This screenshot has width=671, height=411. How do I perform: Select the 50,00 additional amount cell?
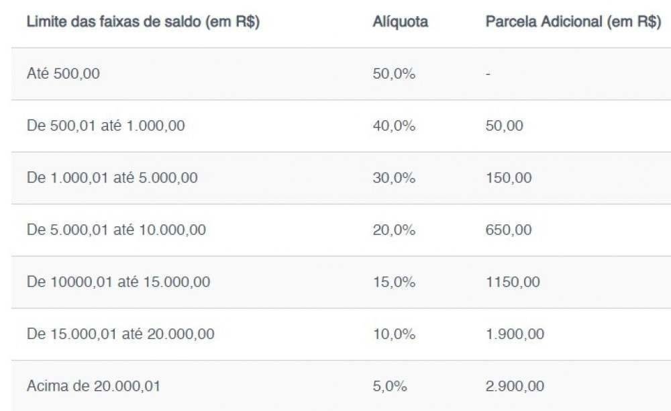pyautogui.click(x=504, y=126)
